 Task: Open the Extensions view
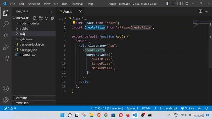6,59
